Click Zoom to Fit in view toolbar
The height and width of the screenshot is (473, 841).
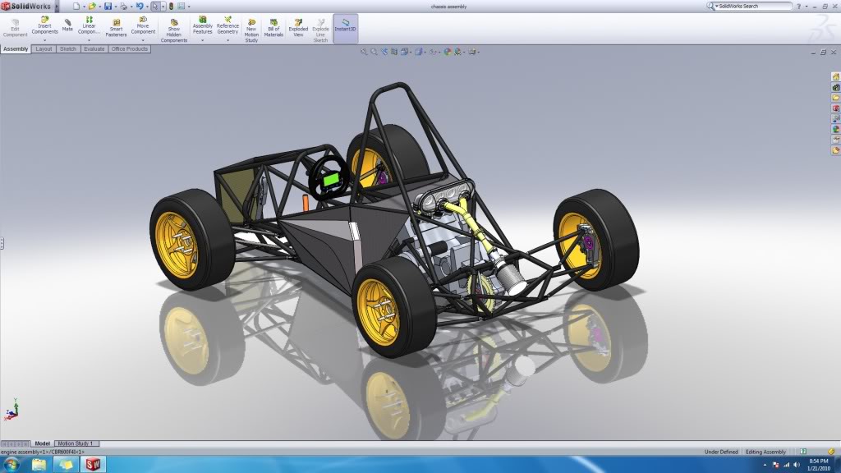click(364, 52)
